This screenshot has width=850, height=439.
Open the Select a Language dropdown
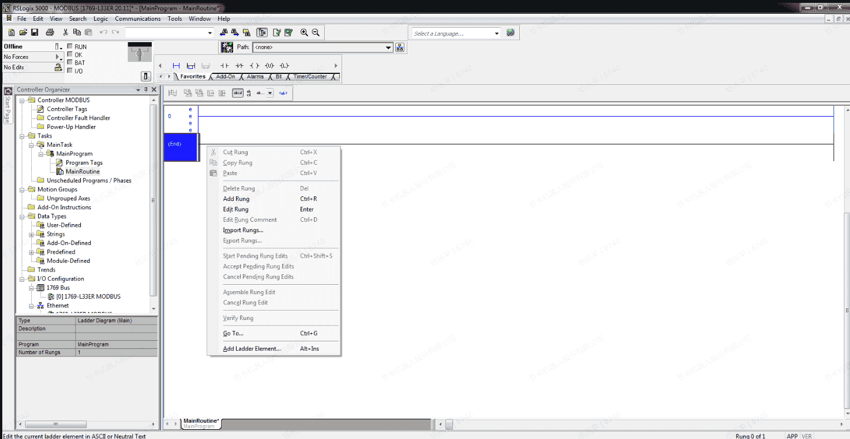pyautogui.click(x=496, y=34)
